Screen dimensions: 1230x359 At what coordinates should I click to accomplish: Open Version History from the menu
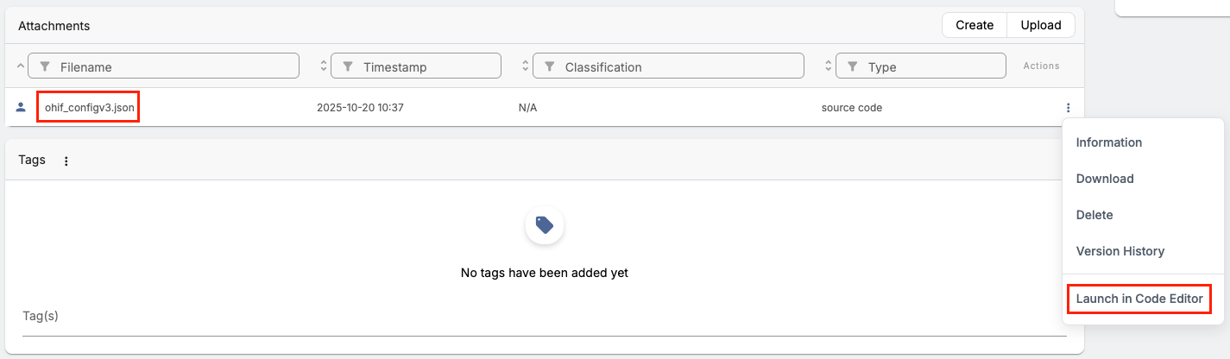tap(1120, 251)
